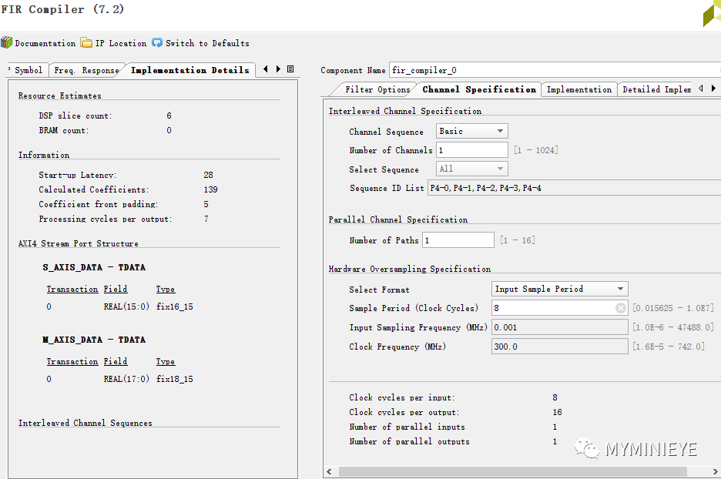
Task: Click the BRAM count value 0
Action: pyautogui.click(x=169, y=130)
